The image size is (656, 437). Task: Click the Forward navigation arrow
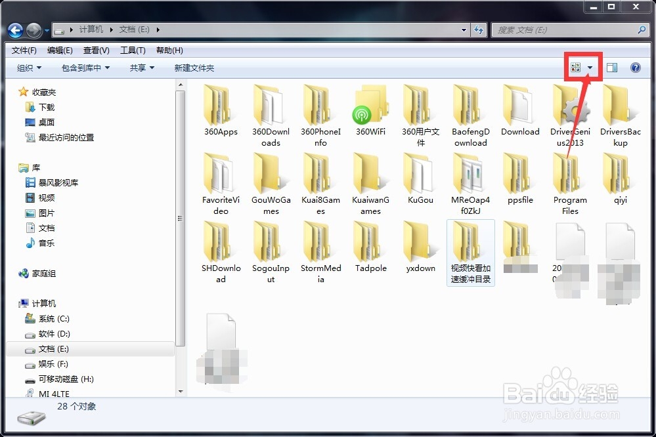tap(33, 30)
